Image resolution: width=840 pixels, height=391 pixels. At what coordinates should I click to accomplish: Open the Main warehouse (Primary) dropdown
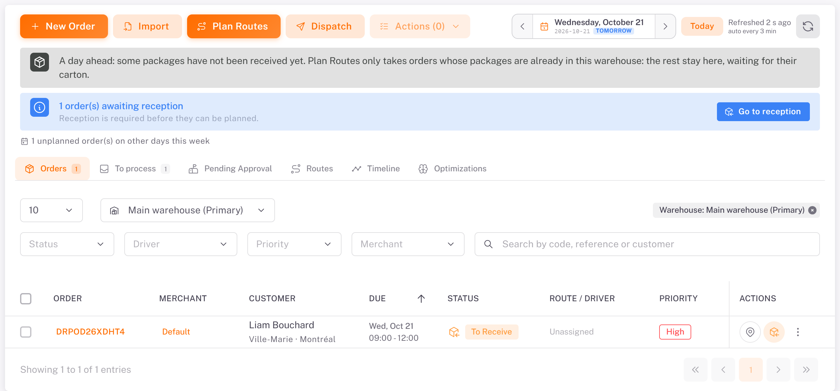(x=187, y=210)
